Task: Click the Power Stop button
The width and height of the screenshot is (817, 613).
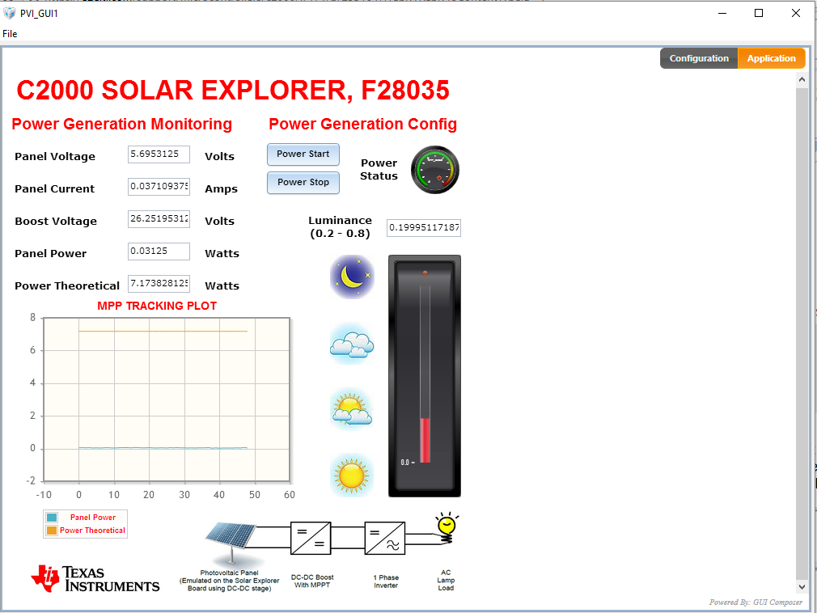Action: click(x=303, y=182)
